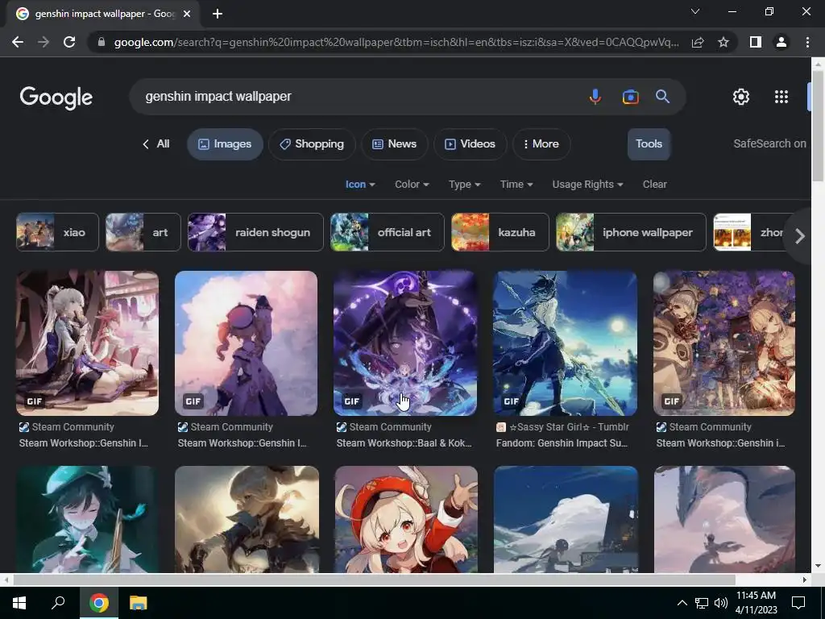Image resolution: width=825 pixels, height=619 pixels.
Task: Open Chrome side panel
Action: click(756, 42)
